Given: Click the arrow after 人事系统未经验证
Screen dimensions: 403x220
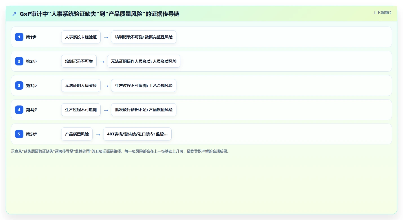Looking at the screenshot, I should 106,37.
